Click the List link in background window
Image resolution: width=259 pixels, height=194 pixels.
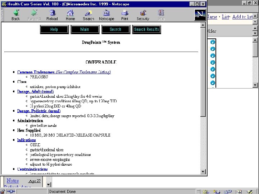click(226, 17)
